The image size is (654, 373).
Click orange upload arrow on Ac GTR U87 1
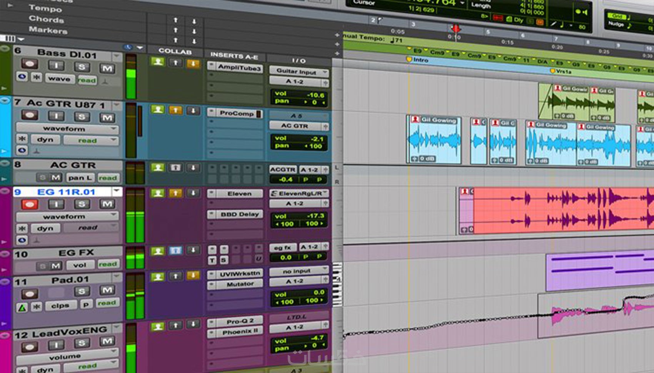point(175,110)
